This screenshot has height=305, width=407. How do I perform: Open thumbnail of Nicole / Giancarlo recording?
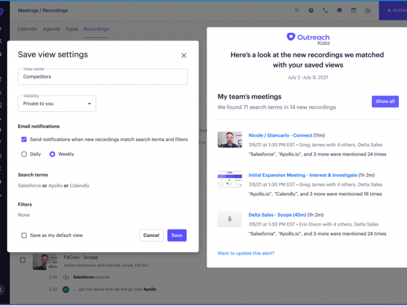[230, 140]
